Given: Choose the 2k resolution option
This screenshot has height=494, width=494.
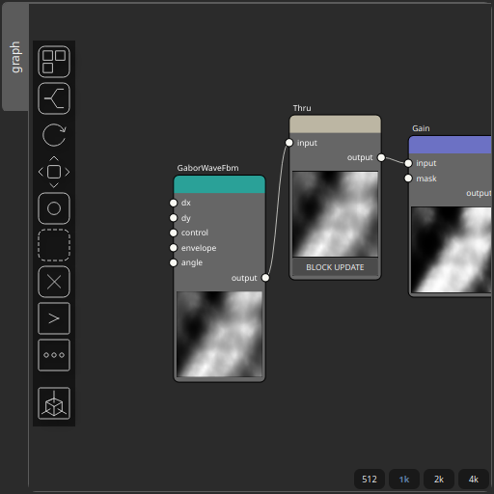Looking at the screenshot, I should (x=439, y=480).
